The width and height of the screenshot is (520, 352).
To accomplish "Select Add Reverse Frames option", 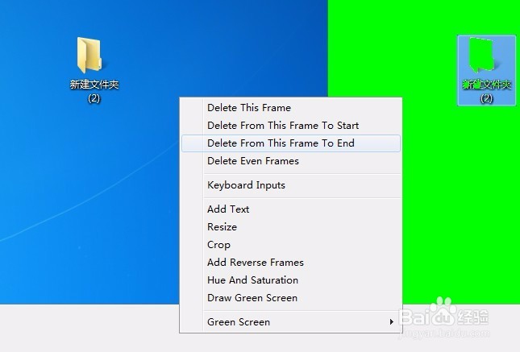I will (291, 263).
